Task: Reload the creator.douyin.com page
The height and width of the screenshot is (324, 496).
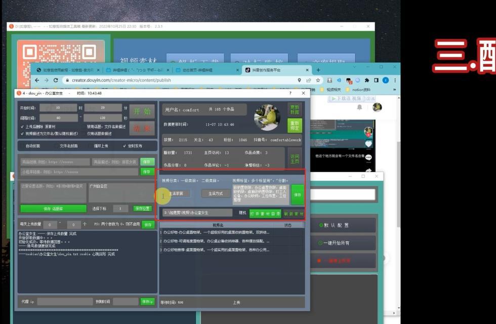Action: click(x=56, y=80)
